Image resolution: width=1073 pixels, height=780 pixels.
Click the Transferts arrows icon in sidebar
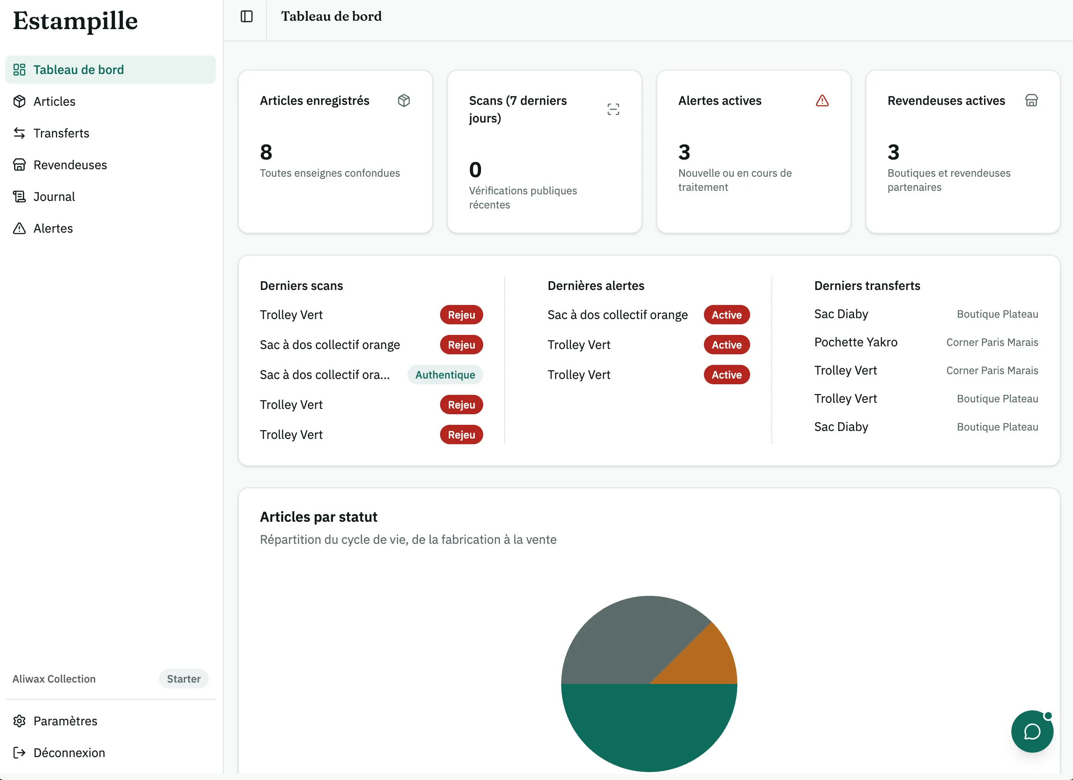19,133
